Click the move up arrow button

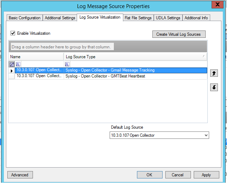point(214,73)
